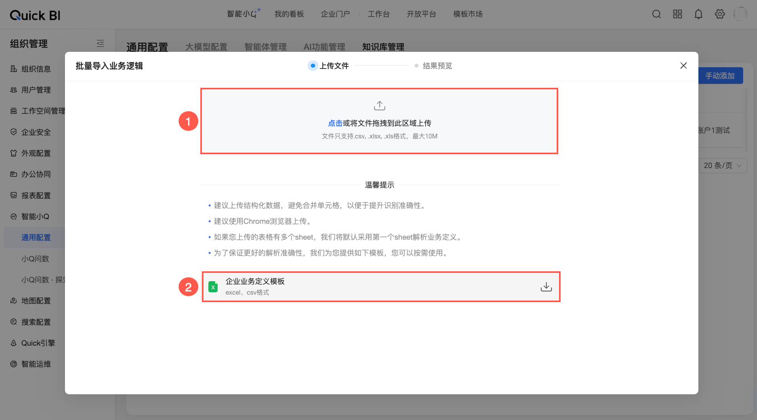The image size is (757, 420).
Task: Open 企业安全 in the sidebar
Action: [x=36, y=132]
